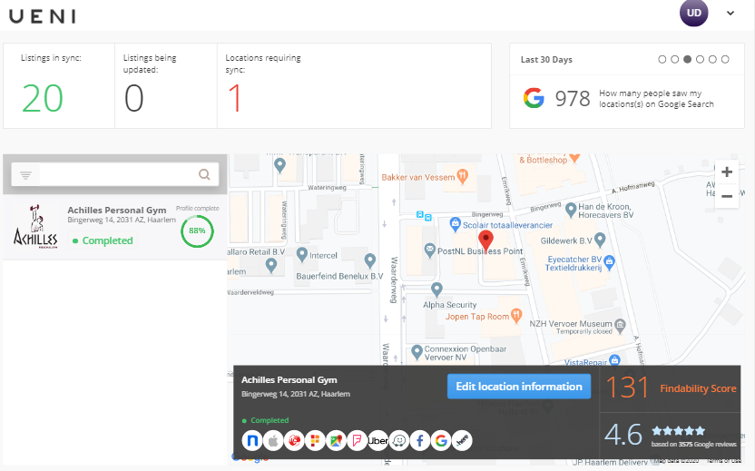
Task: Open the user account dropdown chevron
Action: (730, 14)
